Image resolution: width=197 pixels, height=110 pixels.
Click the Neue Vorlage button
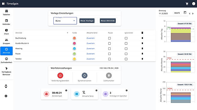87,21
